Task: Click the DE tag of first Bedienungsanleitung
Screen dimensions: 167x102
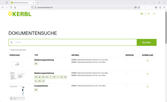Action: point(36,64)
